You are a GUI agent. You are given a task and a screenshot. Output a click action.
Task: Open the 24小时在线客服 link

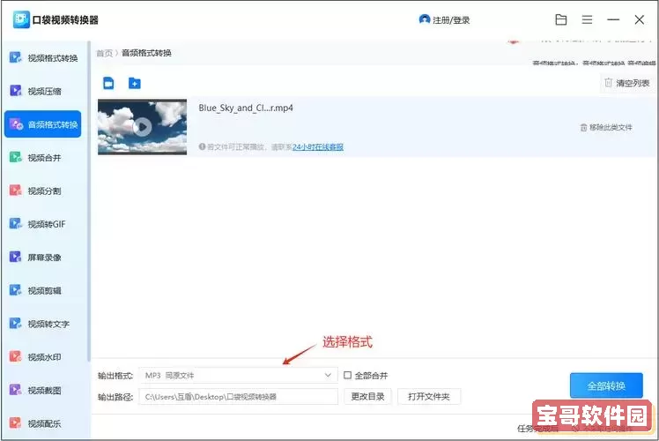(x=318, y=147)
